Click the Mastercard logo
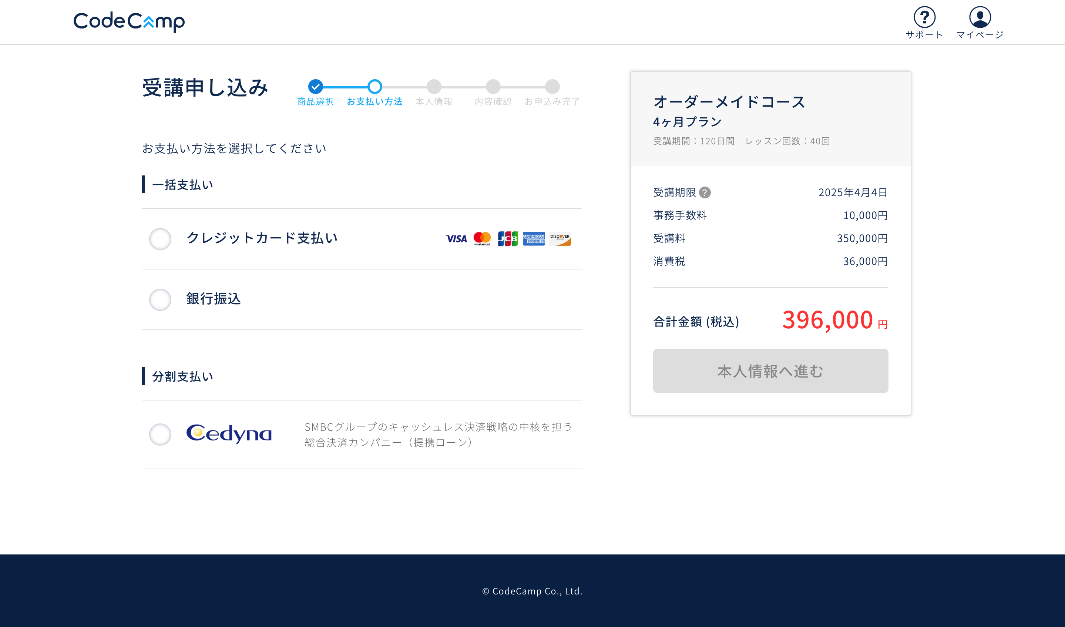This screenshot has height=627, width=1065. pyautogui.click(x=482, y=238)
